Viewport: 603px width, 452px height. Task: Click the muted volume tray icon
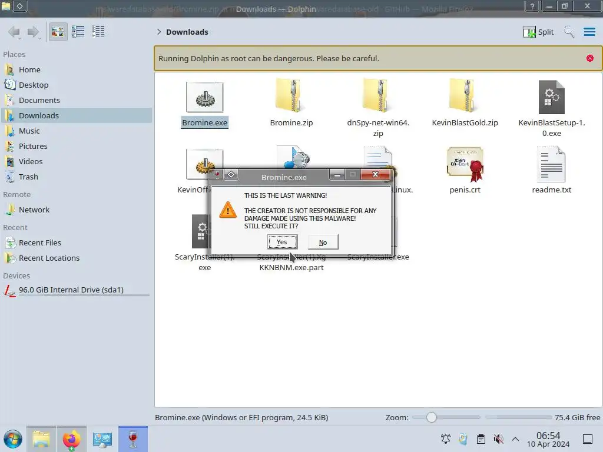[x=498, y=439]
